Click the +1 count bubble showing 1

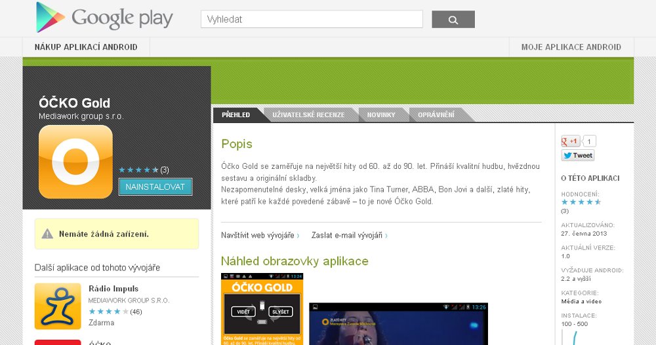click(589, 141)
